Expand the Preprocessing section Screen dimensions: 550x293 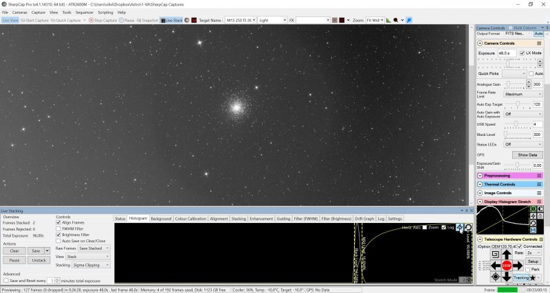point(480,176)
